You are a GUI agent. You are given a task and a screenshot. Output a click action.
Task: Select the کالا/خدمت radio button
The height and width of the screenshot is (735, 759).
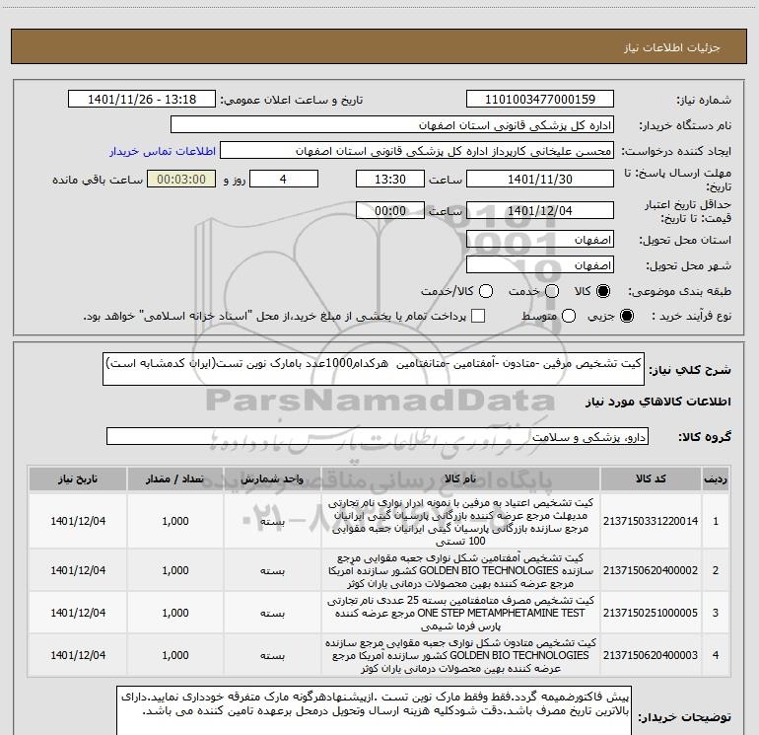point(486,291)
